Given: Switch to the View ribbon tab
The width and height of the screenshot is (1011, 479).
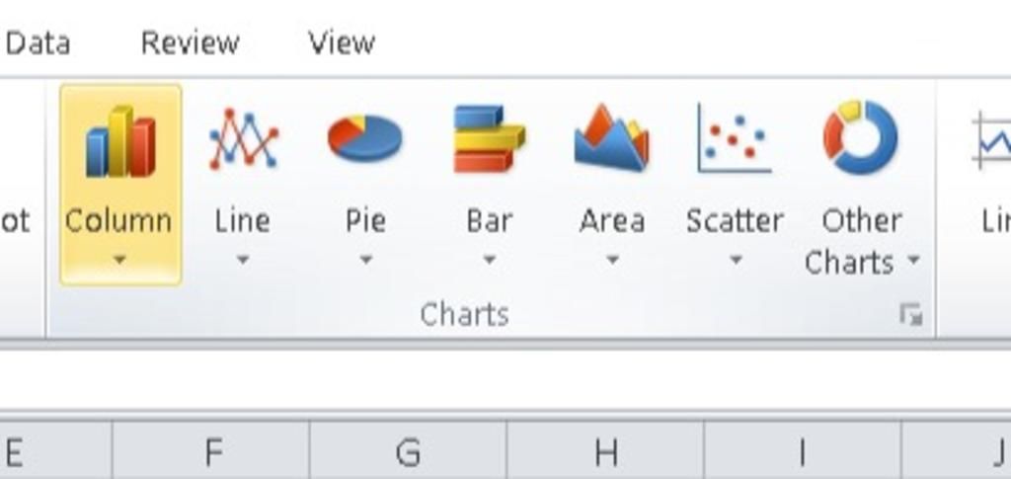Looking at the screenshot, I should point(342,43).
